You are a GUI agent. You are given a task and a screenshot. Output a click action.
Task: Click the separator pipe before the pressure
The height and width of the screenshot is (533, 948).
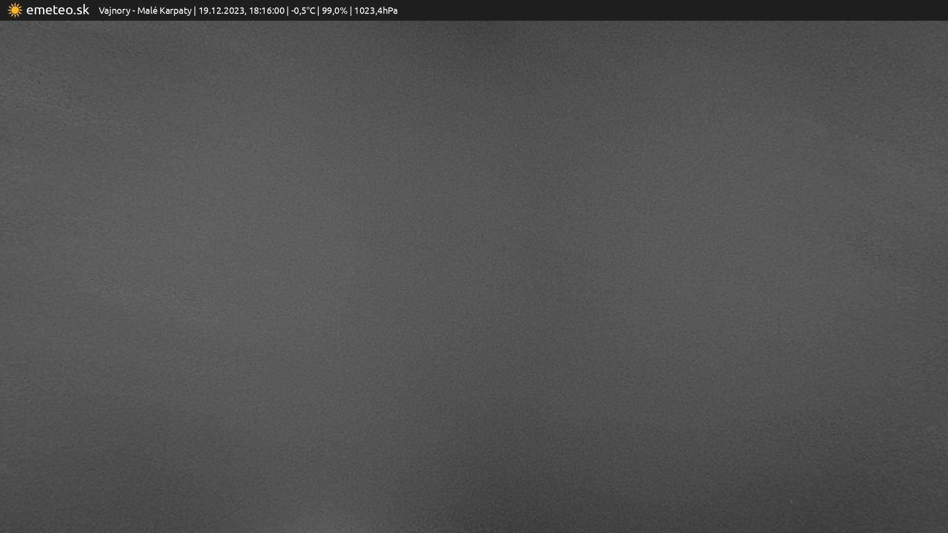coord(351,10)
